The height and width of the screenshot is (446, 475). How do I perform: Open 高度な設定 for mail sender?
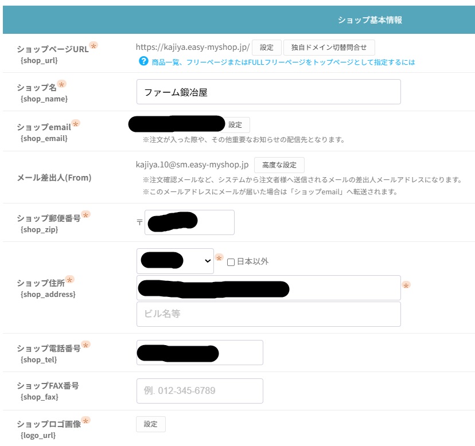tap(279, 165)
